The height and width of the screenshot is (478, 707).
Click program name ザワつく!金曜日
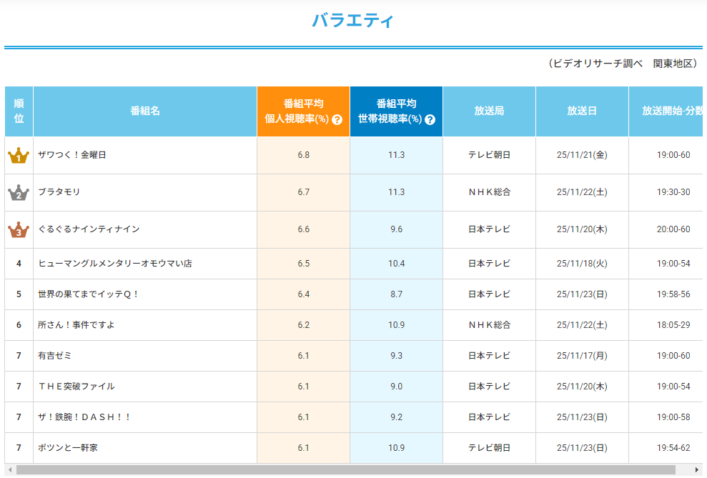coord(71,155)
